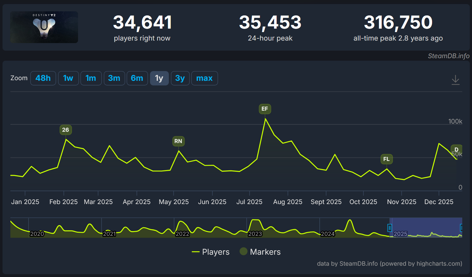The height and width of the screenshot is (277, 472).
Task: Click the RN chart marker
Action: tap(178, 141)
